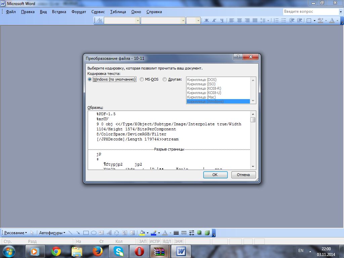The image size is (344, 258).
Task: Click the numbered list icon
Action: pyautogui.click(x=276, y=20)
